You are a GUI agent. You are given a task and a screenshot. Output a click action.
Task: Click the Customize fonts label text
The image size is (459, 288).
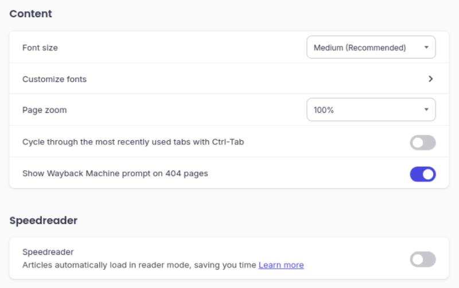[x=55, y=79]
